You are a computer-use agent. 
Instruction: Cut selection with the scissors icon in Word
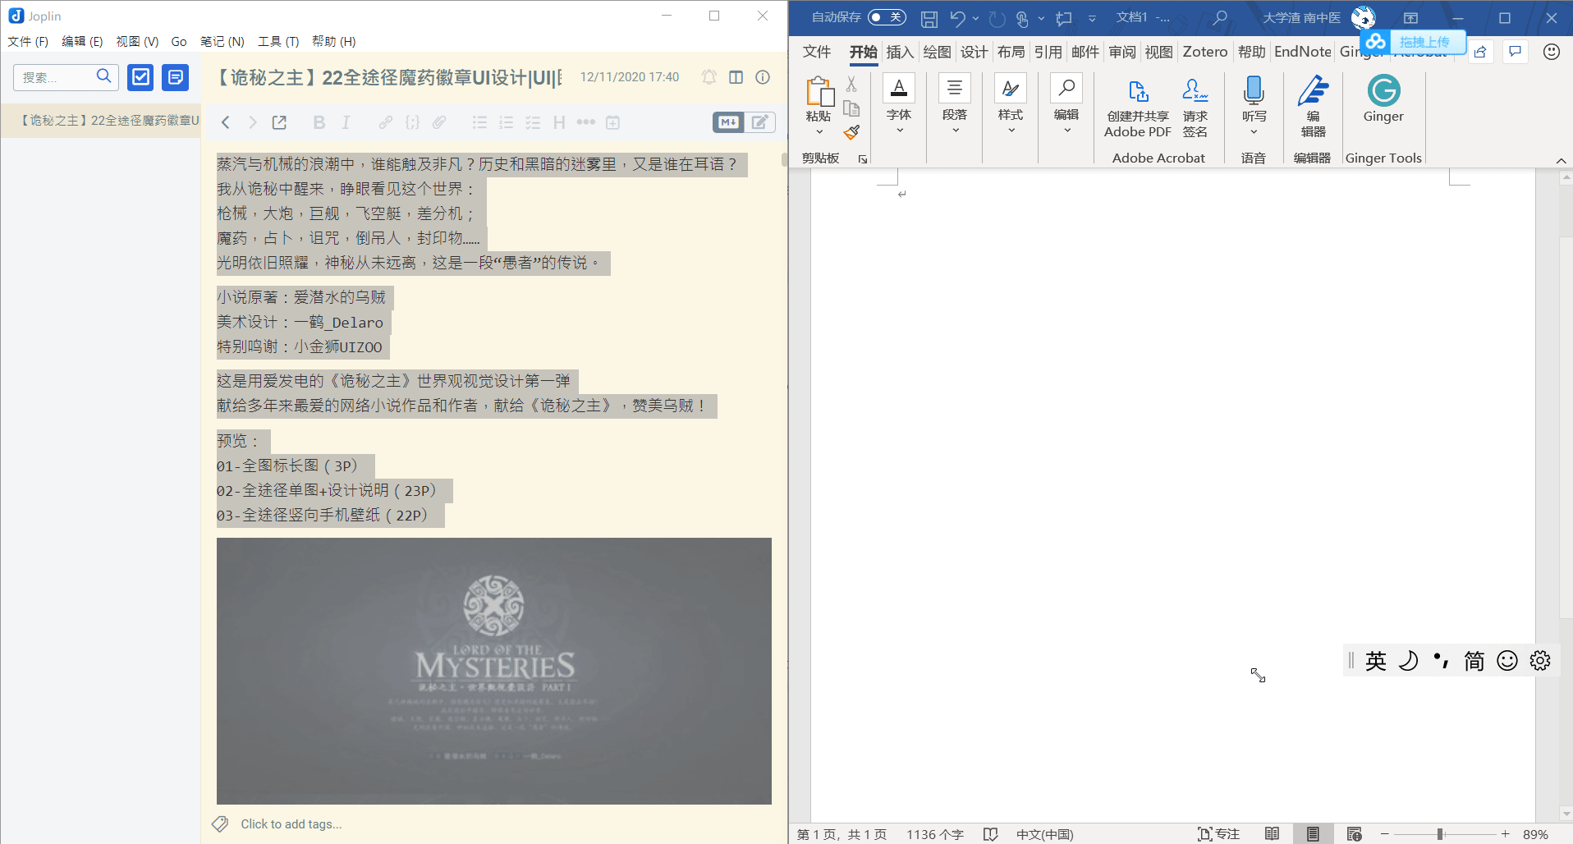(851, 85)
